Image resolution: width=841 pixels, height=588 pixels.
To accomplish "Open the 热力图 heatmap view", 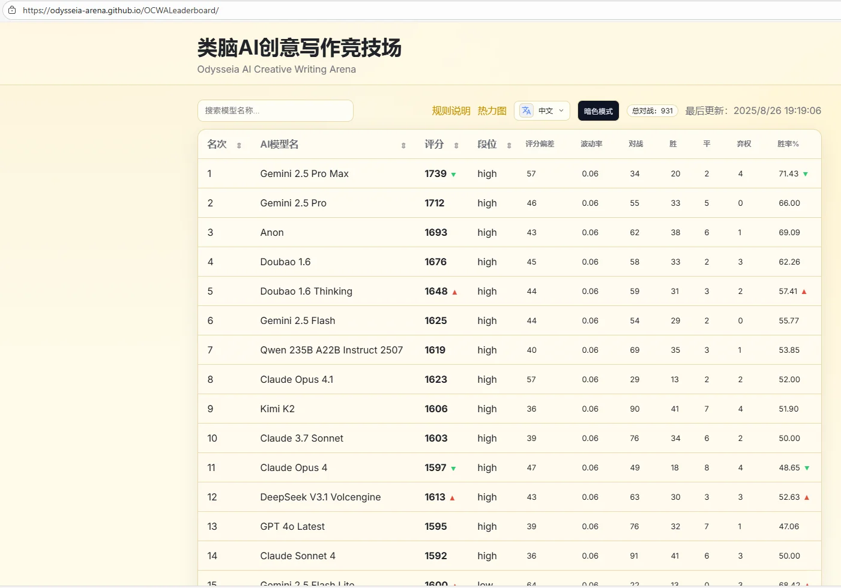I will coord(492,110).
